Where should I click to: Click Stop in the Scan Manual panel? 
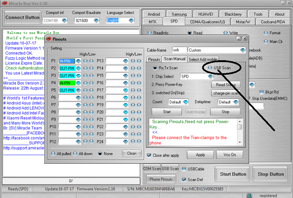click(x=225, y=112)
